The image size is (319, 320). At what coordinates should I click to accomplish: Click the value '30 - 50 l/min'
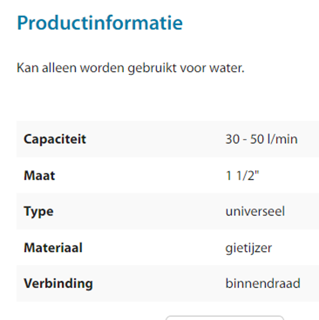261,139
